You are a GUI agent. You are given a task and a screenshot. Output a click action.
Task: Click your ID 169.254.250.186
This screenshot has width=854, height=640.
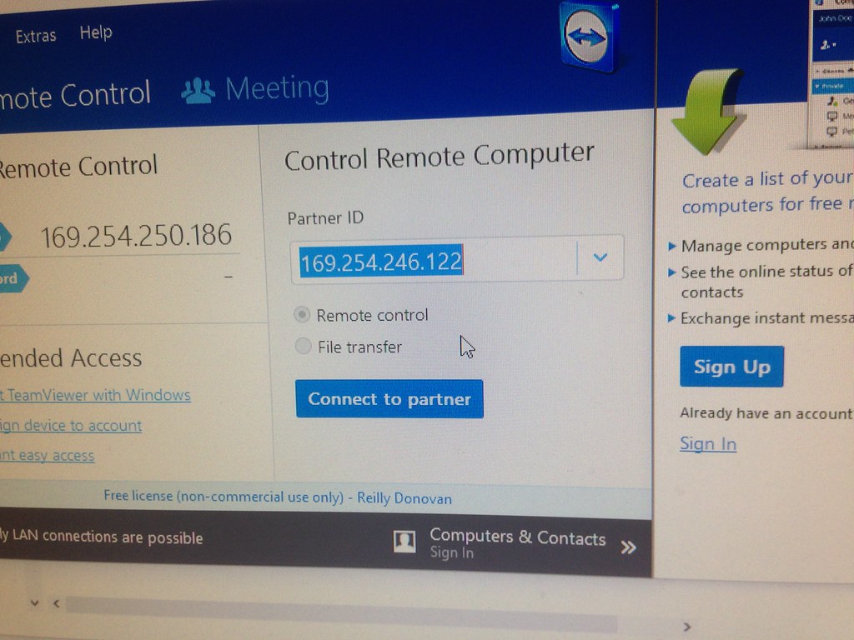(136, 236)
